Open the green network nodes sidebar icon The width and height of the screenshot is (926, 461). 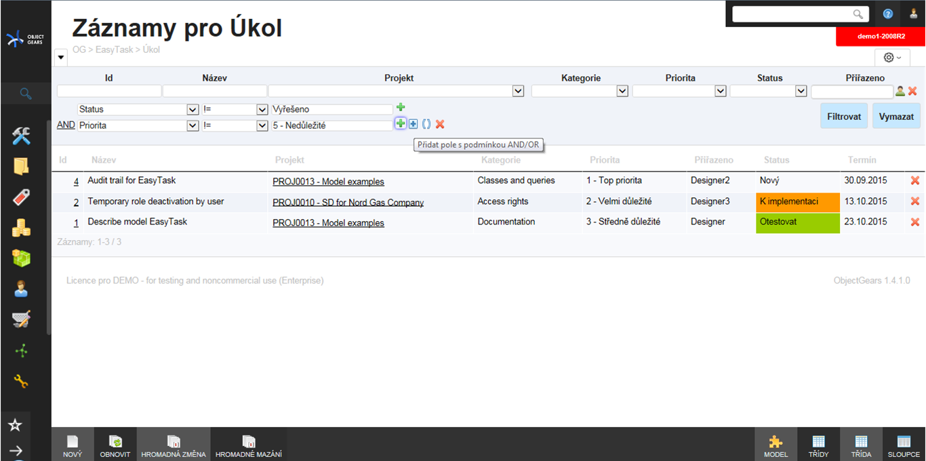coord(22,350)
